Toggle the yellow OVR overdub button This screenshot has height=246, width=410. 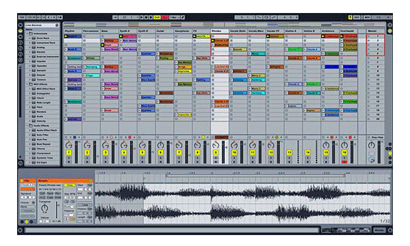coord(157,17)
